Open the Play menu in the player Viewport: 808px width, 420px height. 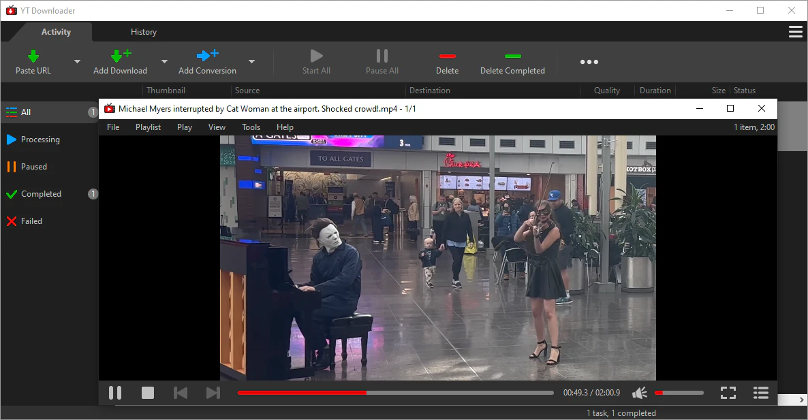pos(185,127)
